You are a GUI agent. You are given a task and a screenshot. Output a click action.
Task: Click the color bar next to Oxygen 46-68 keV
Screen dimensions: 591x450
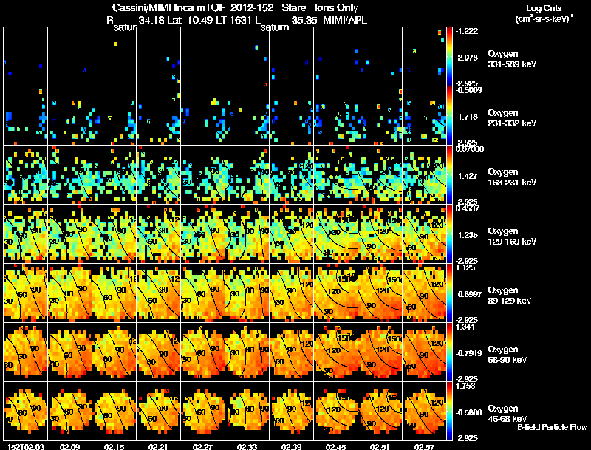click(449, 411)
